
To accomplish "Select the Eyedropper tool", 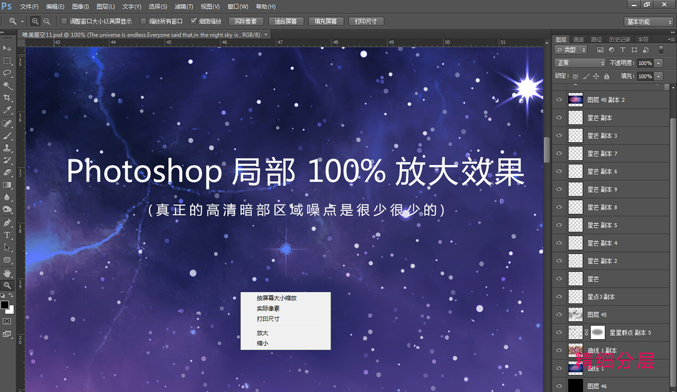I will click(7, 110).
